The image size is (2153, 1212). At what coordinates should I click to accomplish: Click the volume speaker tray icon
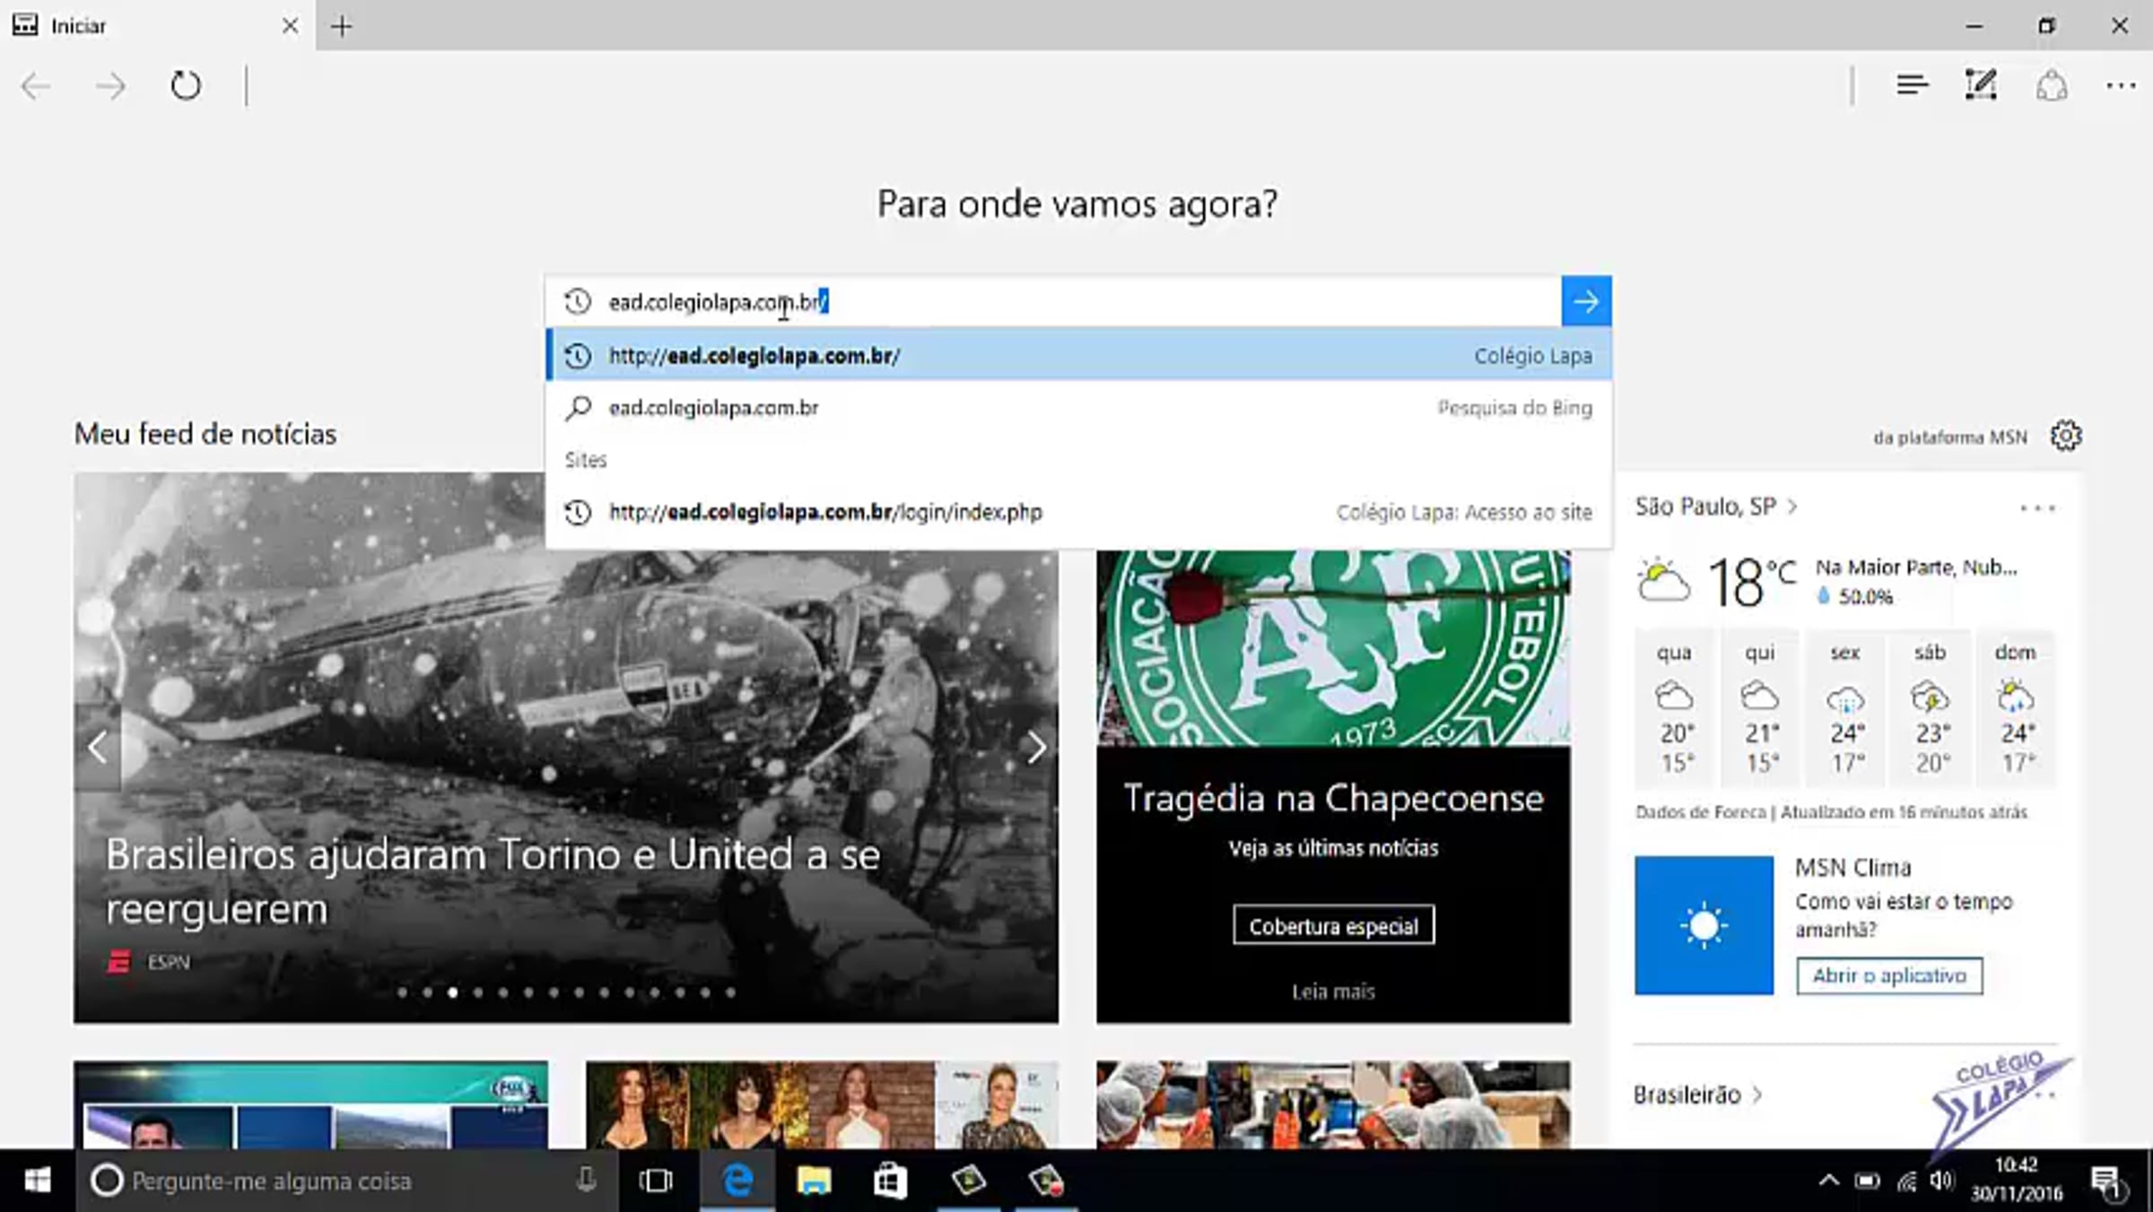[x=1942, y=1181]
